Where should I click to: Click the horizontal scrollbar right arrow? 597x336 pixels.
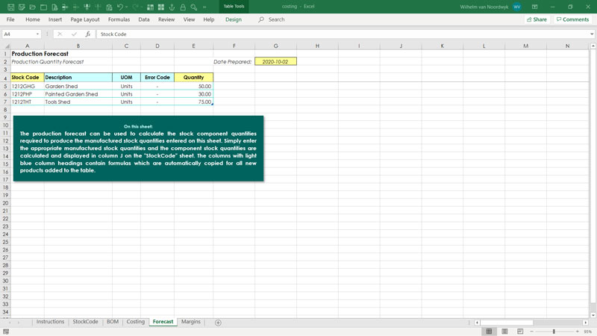pyautogui.click(x=586, y=323)
